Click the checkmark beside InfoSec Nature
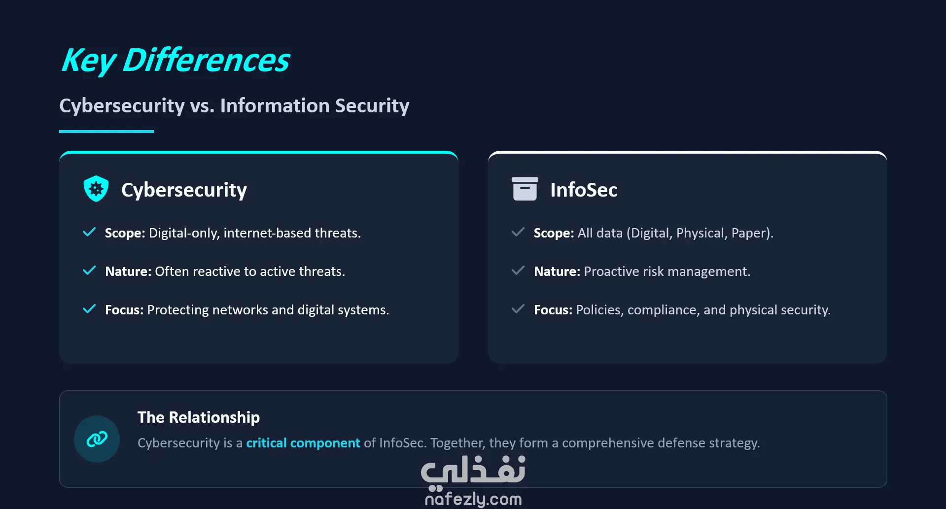Screen dimensions: 946x509 [518, 271]
